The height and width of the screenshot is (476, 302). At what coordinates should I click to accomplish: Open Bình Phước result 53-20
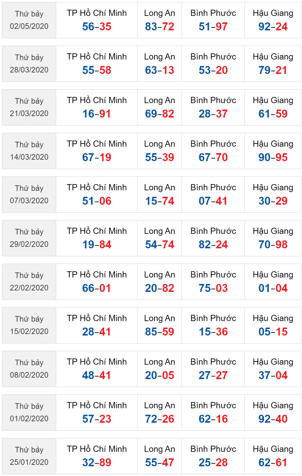[x=213, y=70]
